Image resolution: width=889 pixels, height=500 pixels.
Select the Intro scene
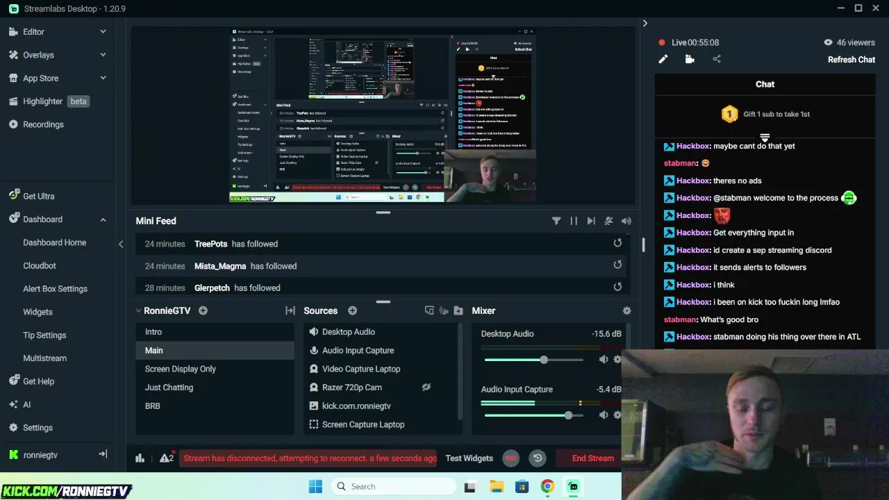(215, 332)
